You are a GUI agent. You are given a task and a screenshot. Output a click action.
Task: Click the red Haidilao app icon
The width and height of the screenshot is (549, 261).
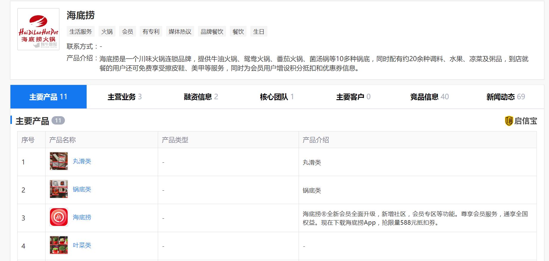point(59,217)
